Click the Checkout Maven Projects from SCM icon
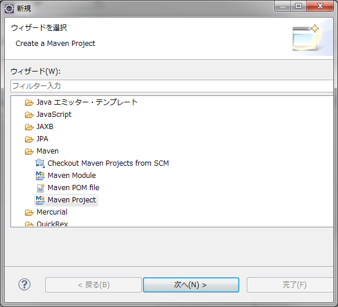The height and width of the screenshot is (307, 338). (40, 163)
